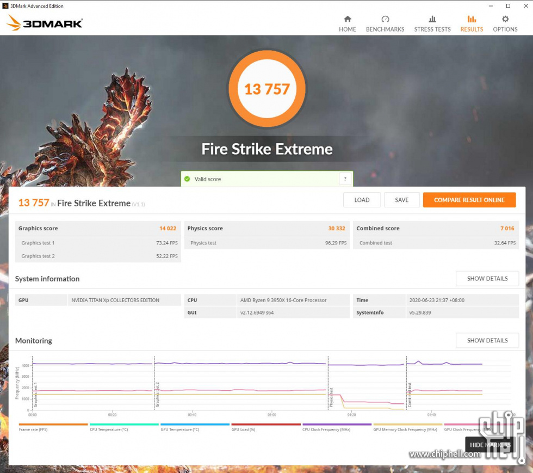Click COMPARE RESULT ONLINE button
533x473 pixels.
pos(469,200)
